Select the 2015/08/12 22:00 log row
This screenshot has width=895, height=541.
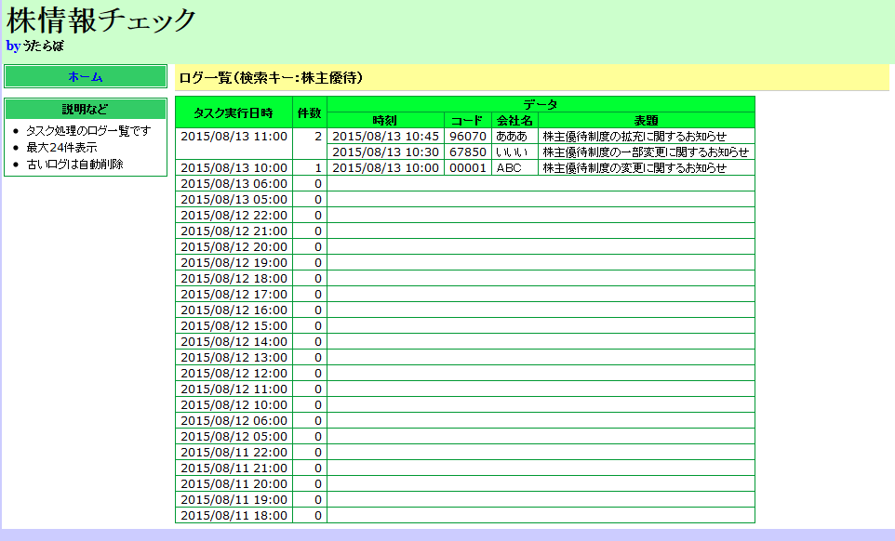point(234,215)
